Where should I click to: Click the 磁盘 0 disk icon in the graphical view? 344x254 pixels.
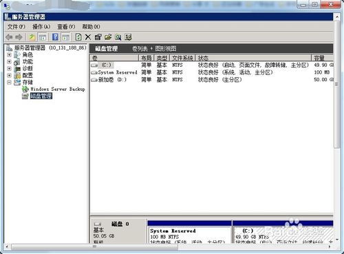click(x=98, y=224)
